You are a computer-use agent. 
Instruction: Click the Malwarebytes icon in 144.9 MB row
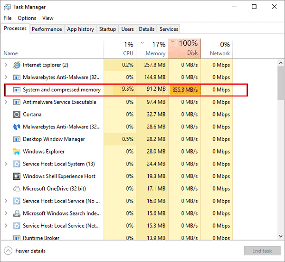17,78
